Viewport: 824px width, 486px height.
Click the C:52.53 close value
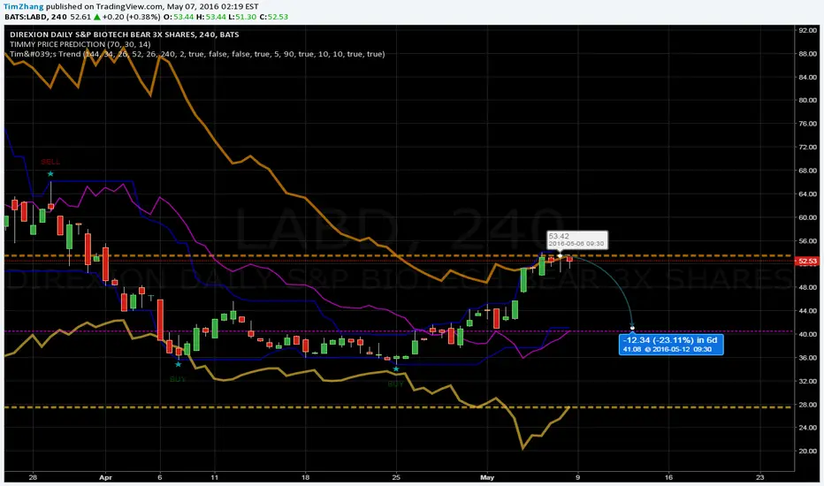coord(273,17)
